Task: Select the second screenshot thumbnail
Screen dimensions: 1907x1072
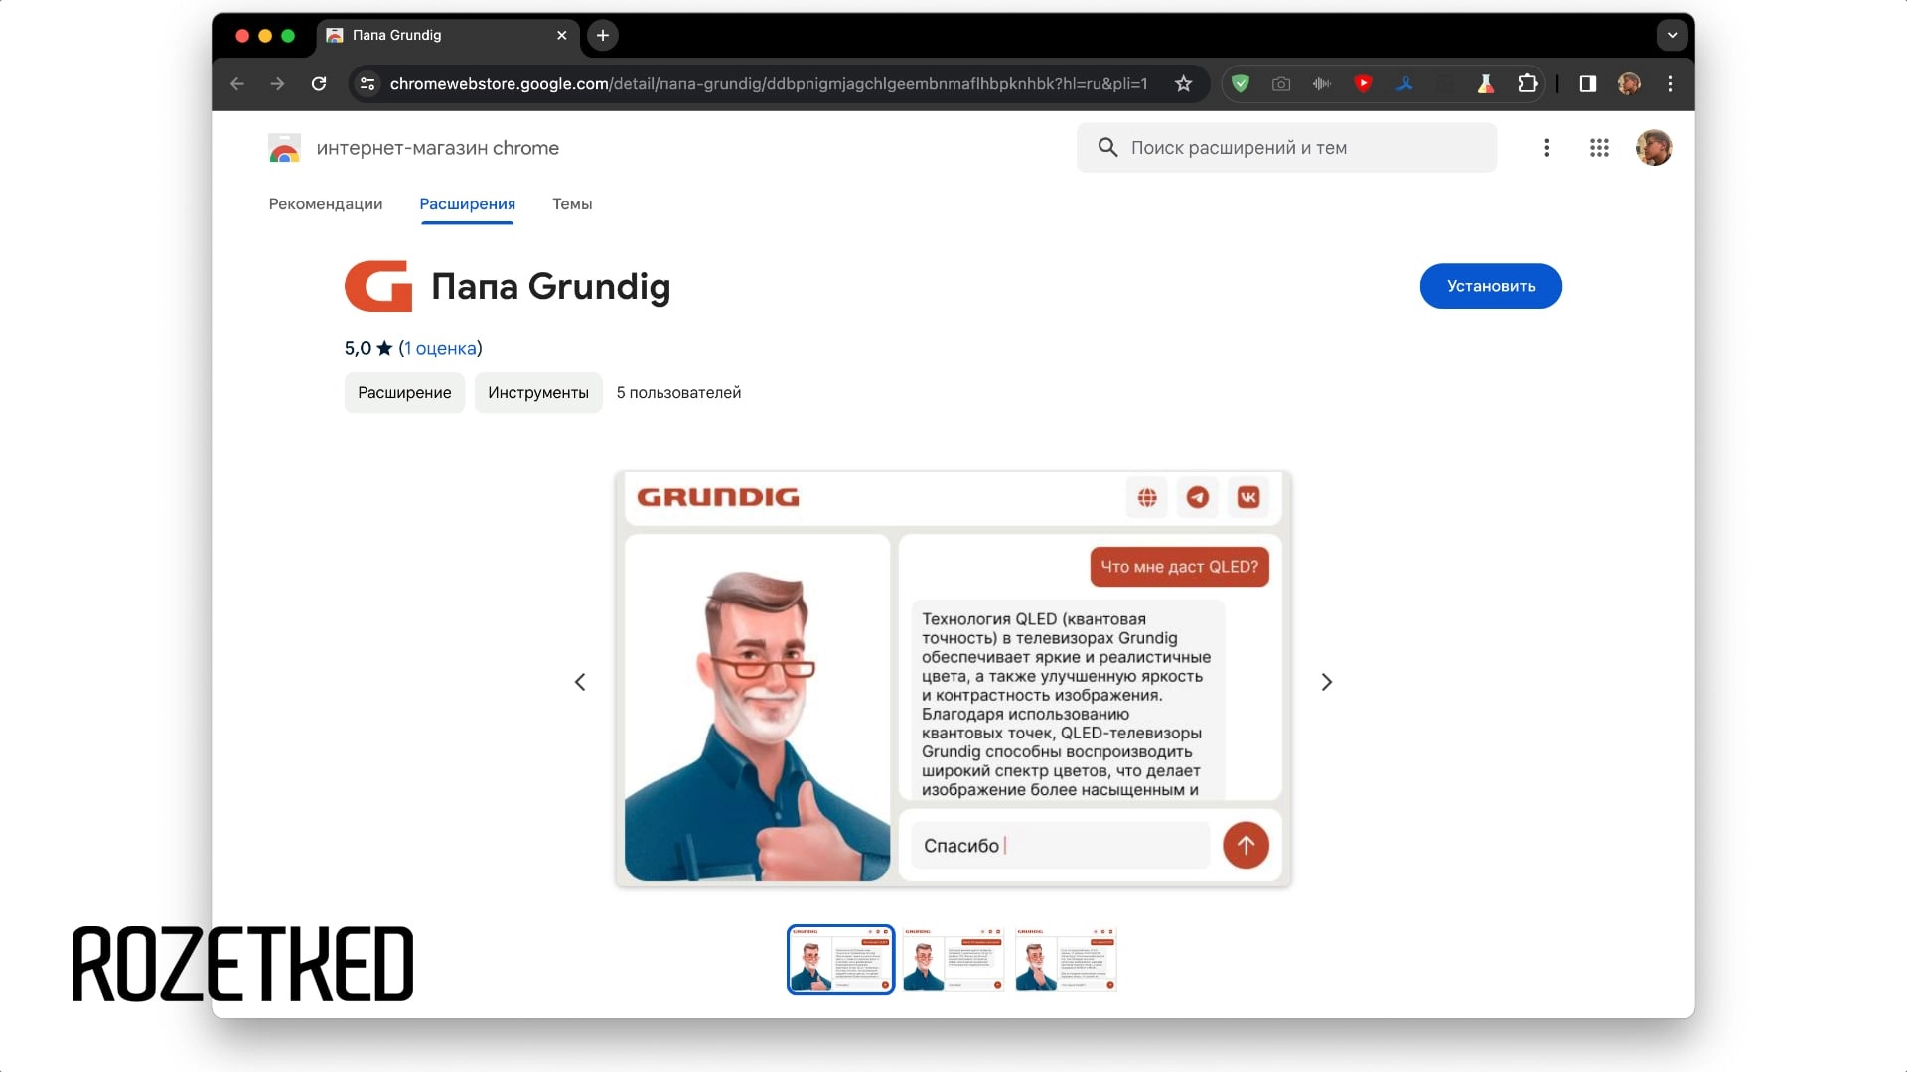Action: point(953,959)
